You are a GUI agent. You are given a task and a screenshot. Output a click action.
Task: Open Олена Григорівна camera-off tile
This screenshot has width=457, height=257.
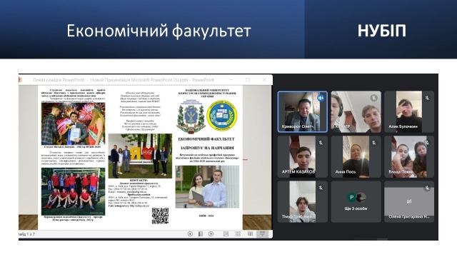point(409,201)
